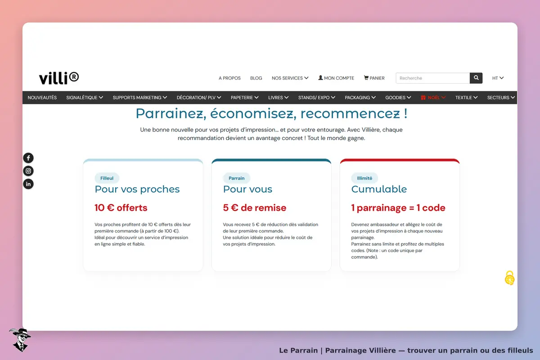
Task: Expand the Textile menu
Action: click(467, 98)
